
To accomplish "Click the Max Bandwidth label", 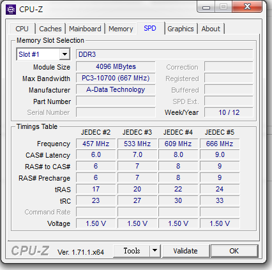I will pos(46,79).
